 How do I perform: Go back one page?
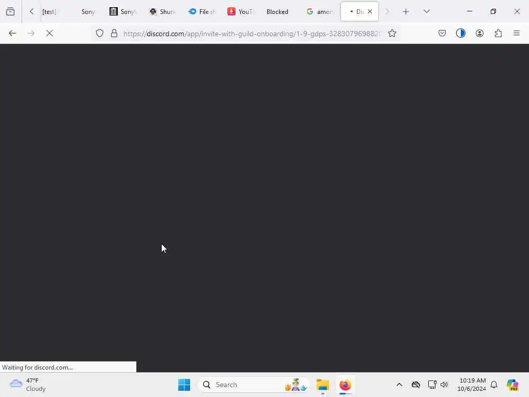(12, 33)
